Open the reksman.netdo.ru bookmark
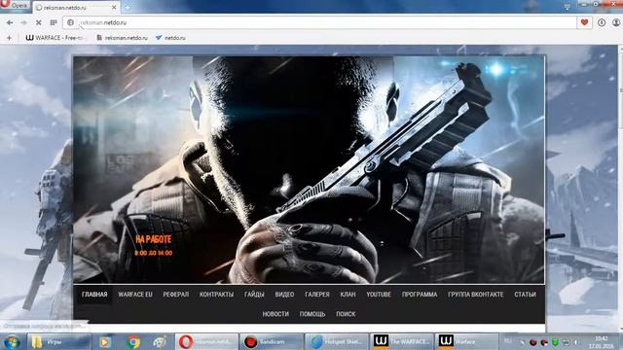 tap(122, 38)
